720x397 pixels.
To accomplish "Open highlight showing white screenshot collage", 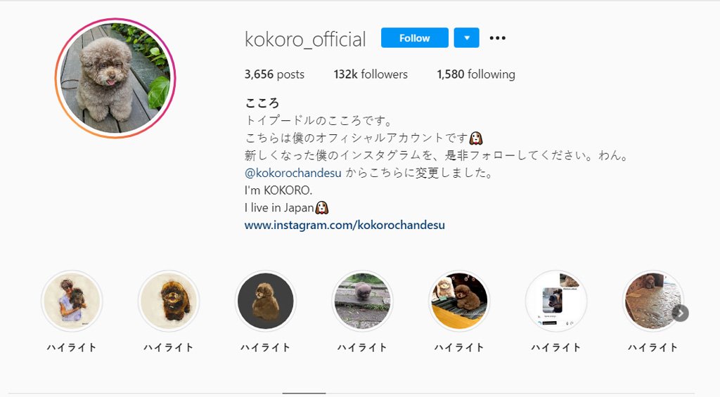I will click(x=556, y=301).
